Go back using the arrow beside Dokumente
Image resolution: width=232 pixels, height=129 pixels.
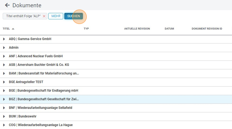pos(7,5)
